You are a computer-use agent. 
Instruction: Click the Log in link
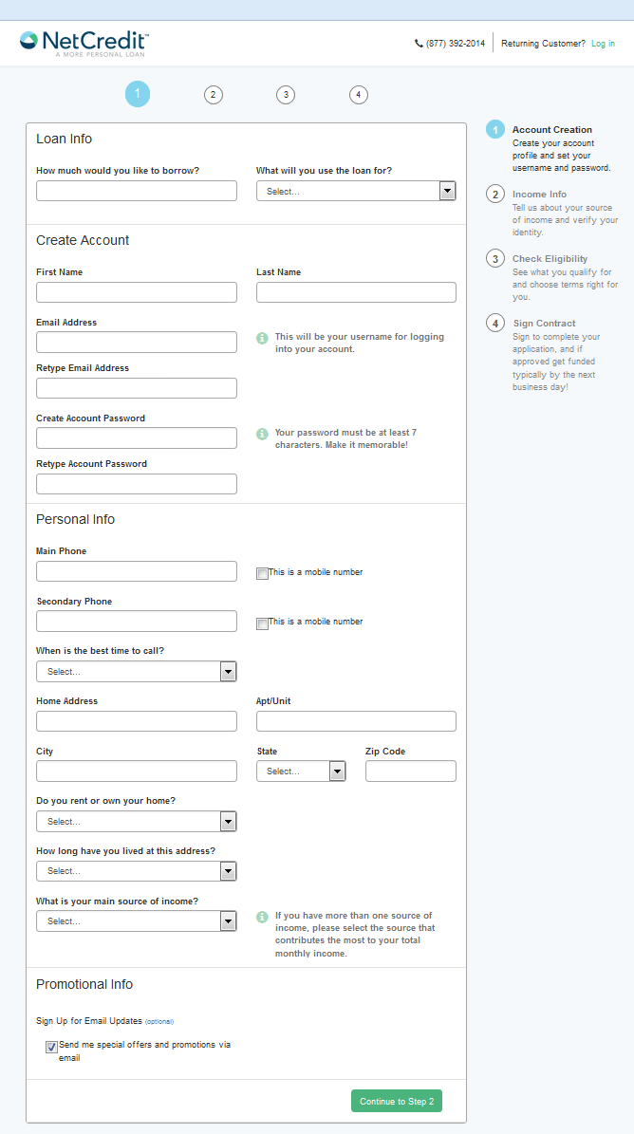[x=603, y=44]
